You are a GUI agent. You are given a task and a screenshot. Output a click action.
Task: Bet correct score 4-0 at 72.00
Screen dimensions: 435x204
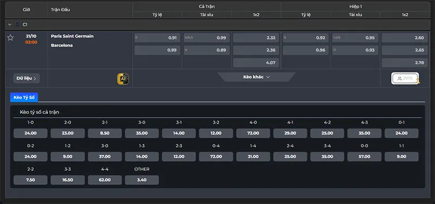253,133
